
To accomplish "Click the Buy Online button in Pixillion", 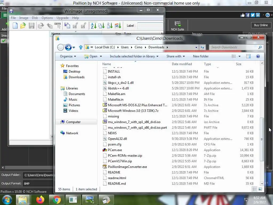I will click(x=261, y=25).
